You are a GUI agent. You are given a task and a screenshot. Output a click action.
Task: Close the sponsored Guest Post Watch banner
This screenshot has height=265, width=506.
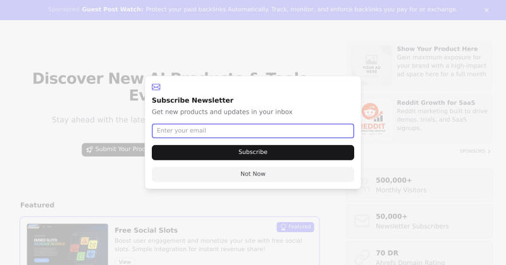coord(486,10)
